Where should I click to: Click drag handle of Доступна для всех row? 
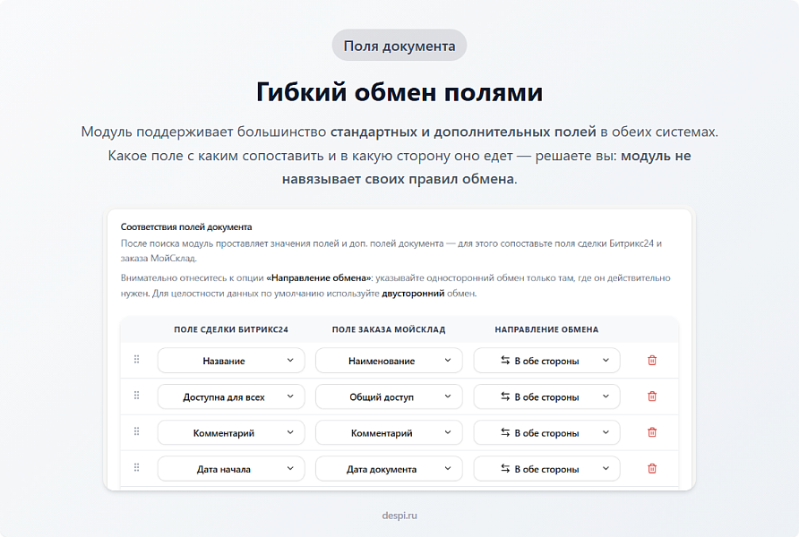pyautogui.click(x=136, y=396)
